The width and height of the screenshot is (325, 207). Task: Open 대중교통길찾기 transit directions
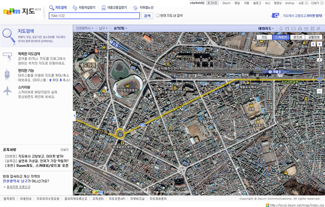click(114, 8)
